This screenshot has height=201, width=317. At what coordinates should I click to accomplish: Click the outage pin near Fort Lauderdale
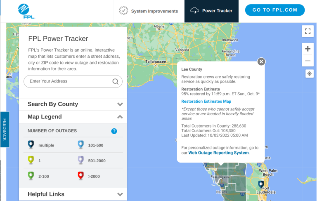pos(261,184)
